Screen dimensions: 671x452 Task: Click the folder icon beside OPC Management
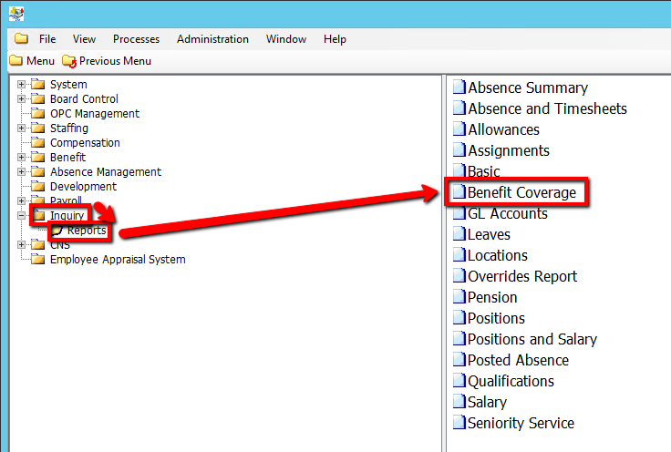[x=37, y=114]
